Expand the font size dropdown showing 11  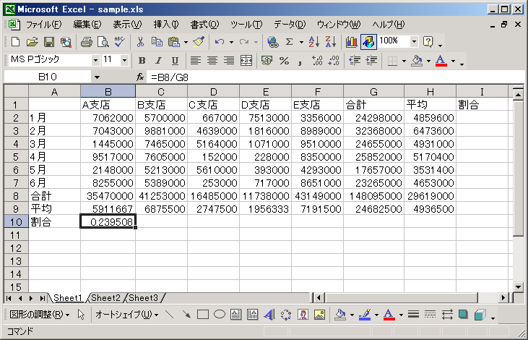point(124,60)
